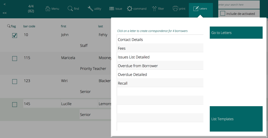Open the filter funnel tool
This screenshot has height=138, width=268.
click(154, 9)
